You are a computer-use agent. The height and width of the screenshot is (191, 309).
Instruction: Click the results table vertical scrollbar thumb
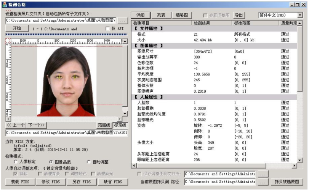coord(300,59)
